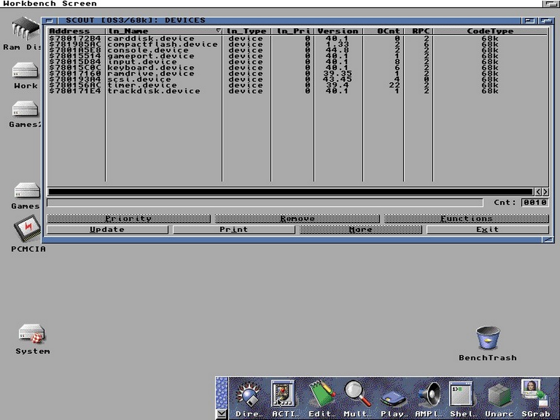560x420 pixels.
Task: Click the Version column header
Action: click(338, 31)
